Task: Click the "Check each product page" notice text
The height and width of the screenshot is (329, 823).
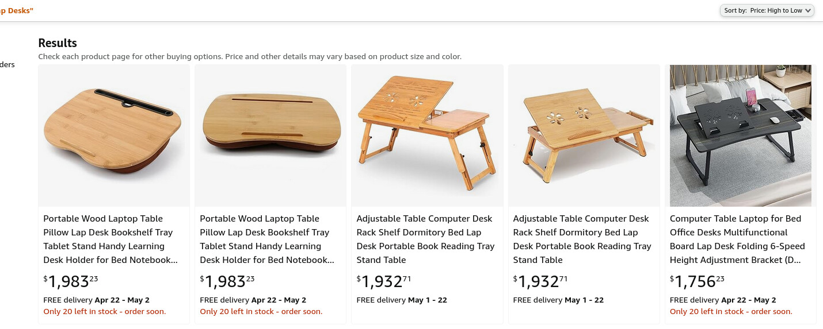Action: click(249, 57)
